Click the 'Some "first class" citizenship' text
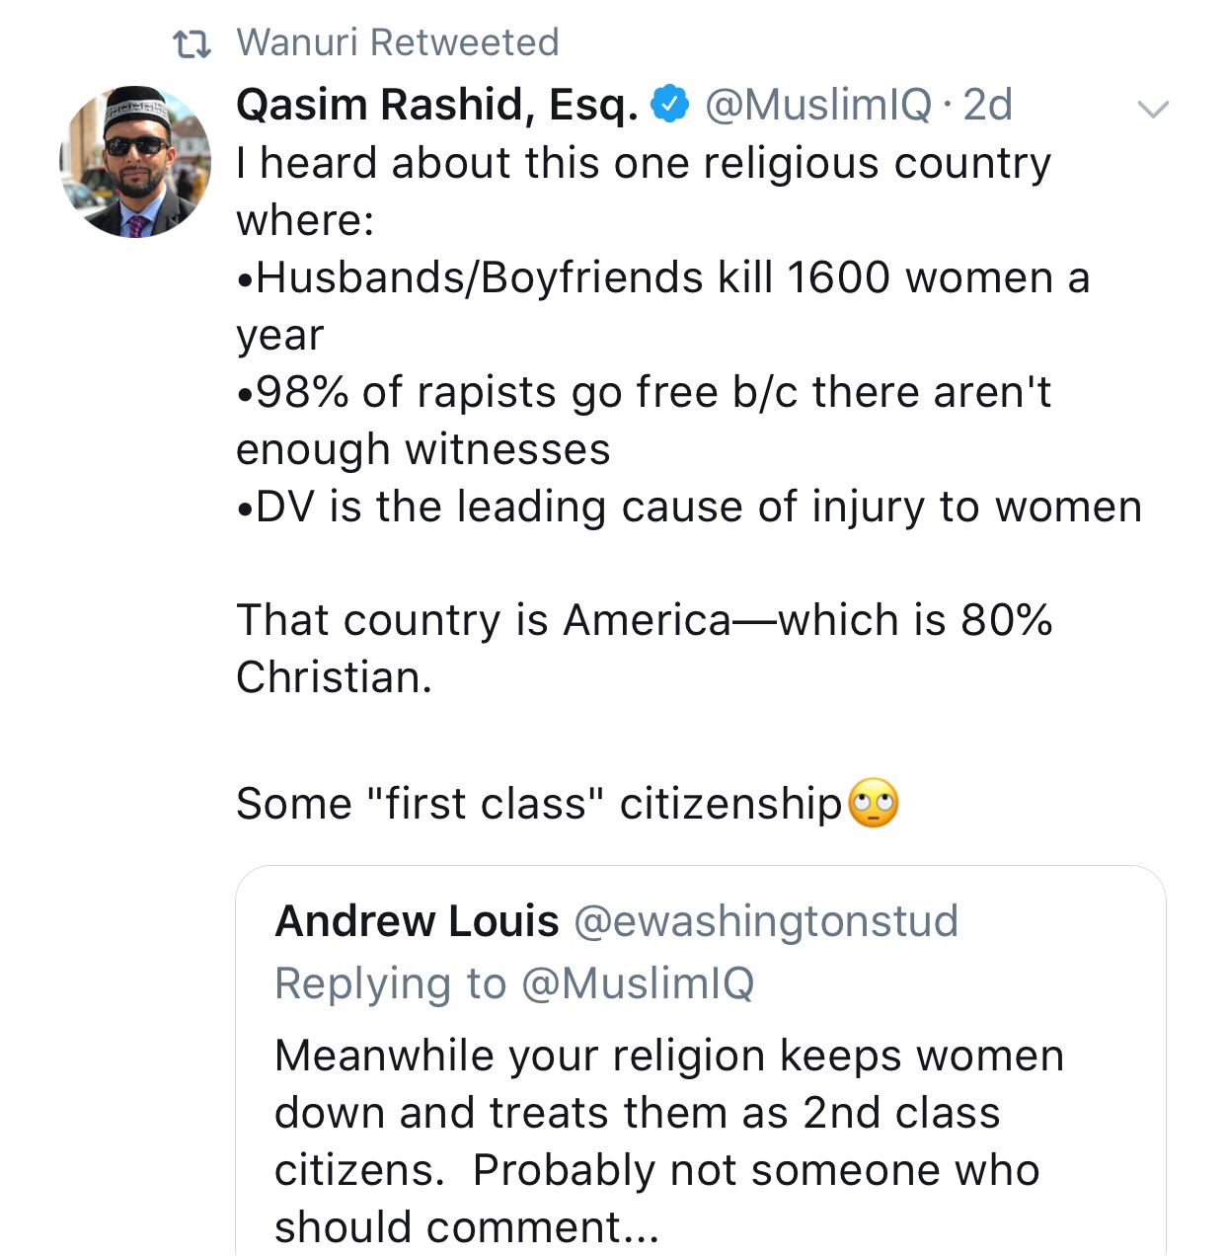Viewport: 1226px width, 1256px height. coord(538,804)
